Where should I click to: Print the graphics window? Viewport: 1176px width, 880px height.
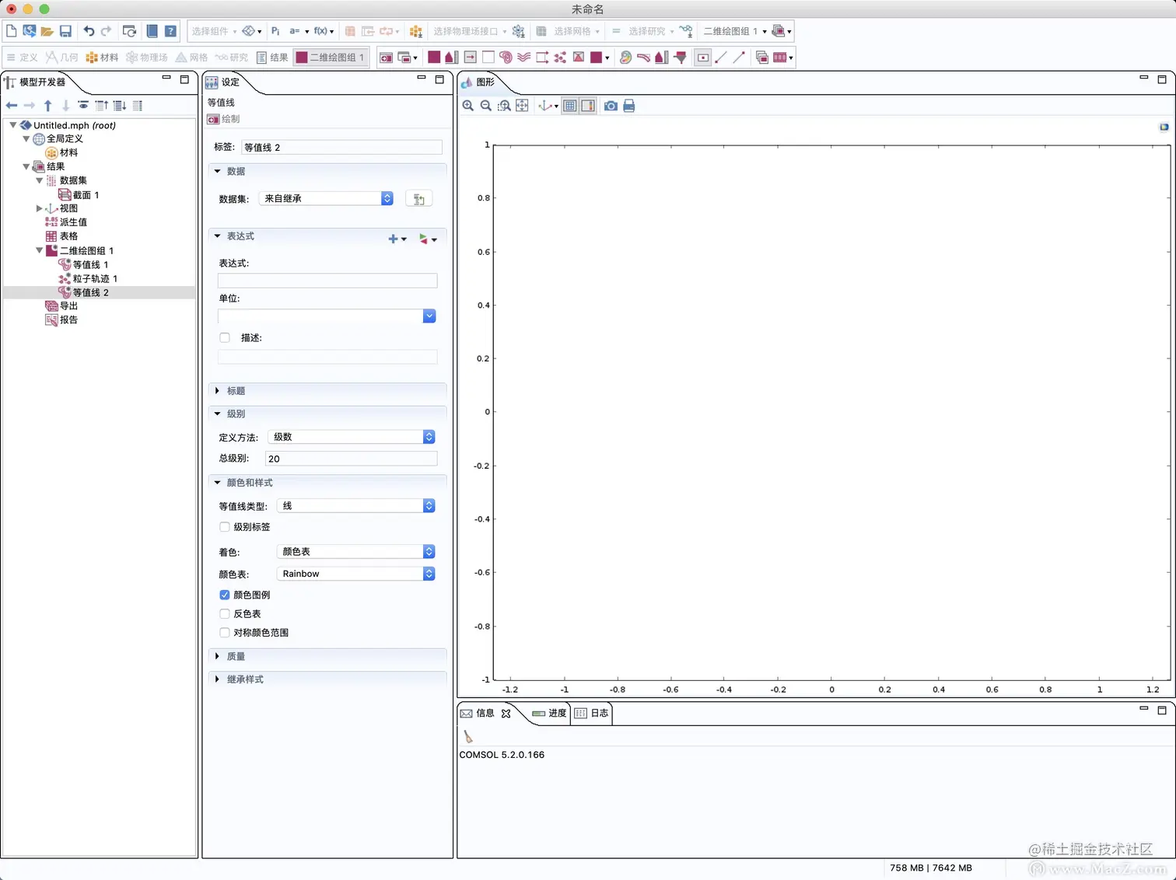click(629, 106)
